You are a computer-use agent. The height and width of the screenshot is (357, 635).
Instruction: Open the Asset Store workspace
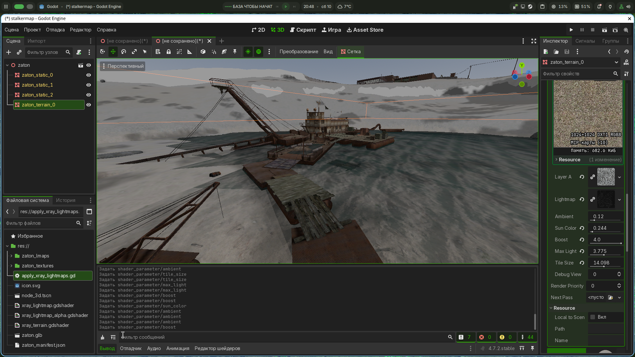coord(365,30)
